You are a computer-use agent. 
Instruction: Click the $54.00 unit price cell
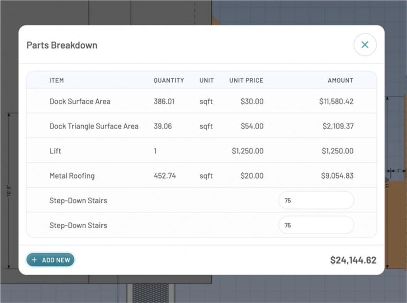[252, 126]
